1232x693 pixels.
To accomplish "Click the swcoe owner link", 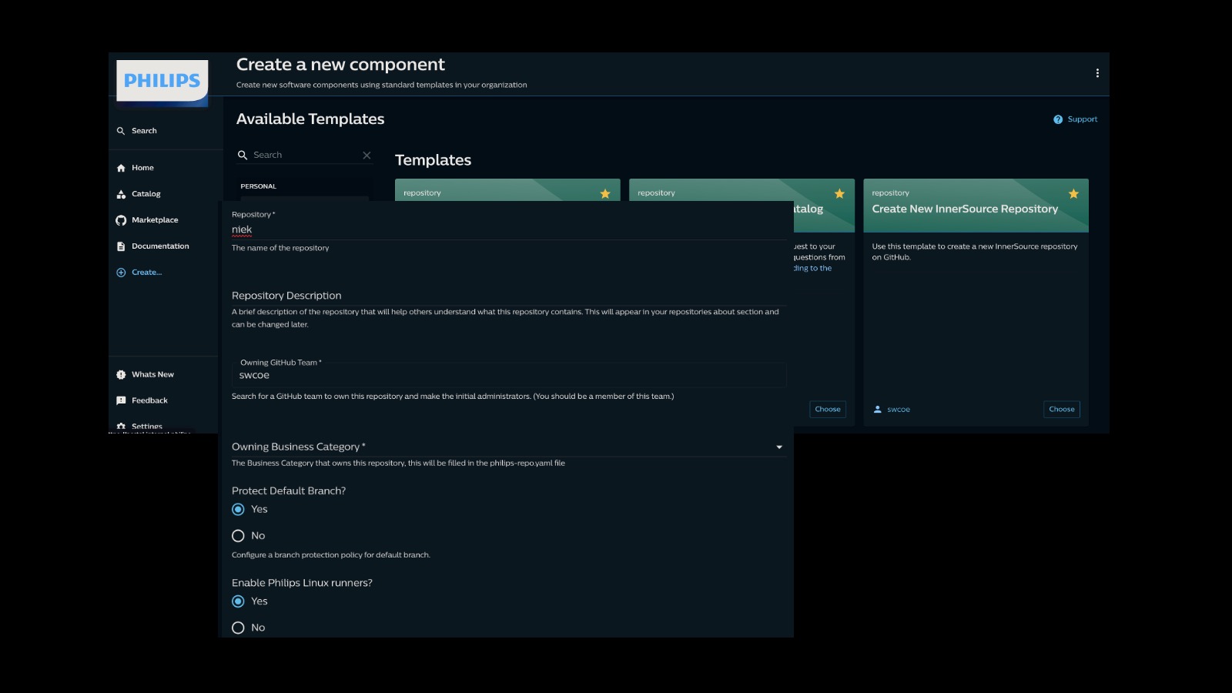I will click(x=899, y=410).
